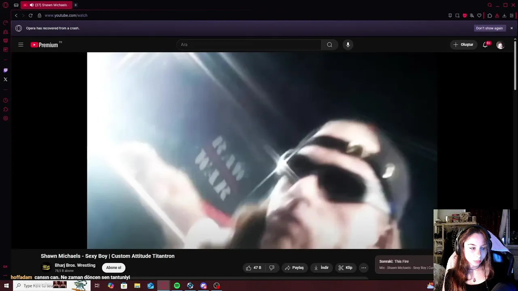Open a new browser tab

pyautogui.click(x=76, y=5)
